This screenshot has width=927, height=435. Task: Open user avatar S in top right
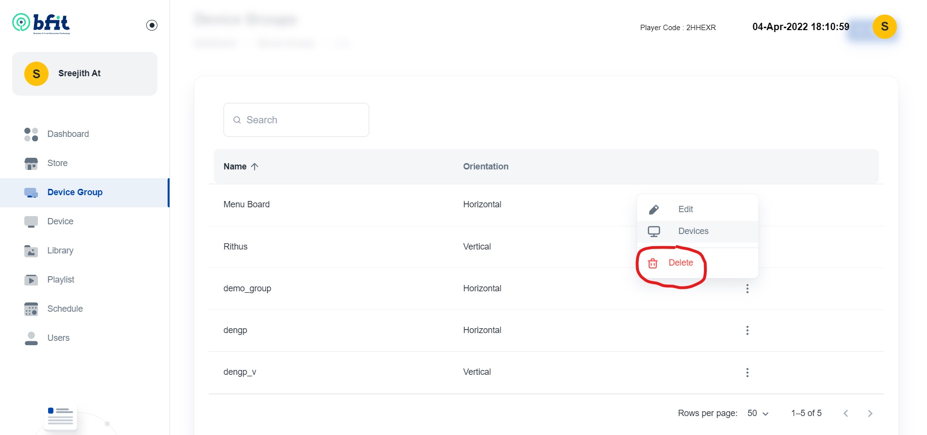click(x=885, y=27)
